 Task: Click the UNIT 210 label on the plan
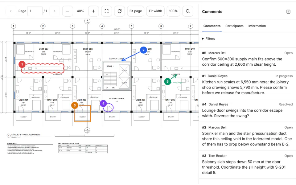[190, 49]
